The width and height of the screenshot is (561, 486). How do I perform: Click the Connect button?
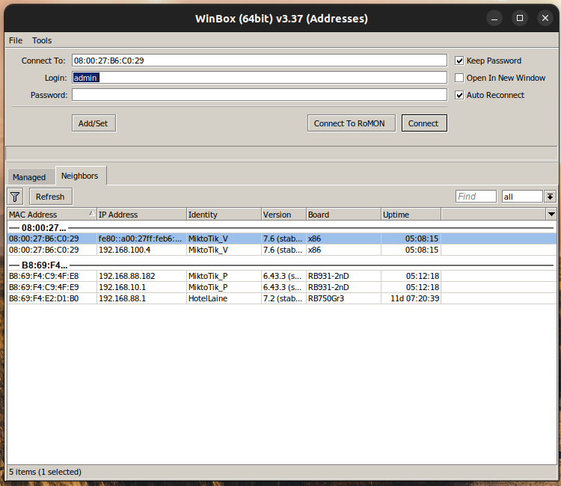point(424,123)
